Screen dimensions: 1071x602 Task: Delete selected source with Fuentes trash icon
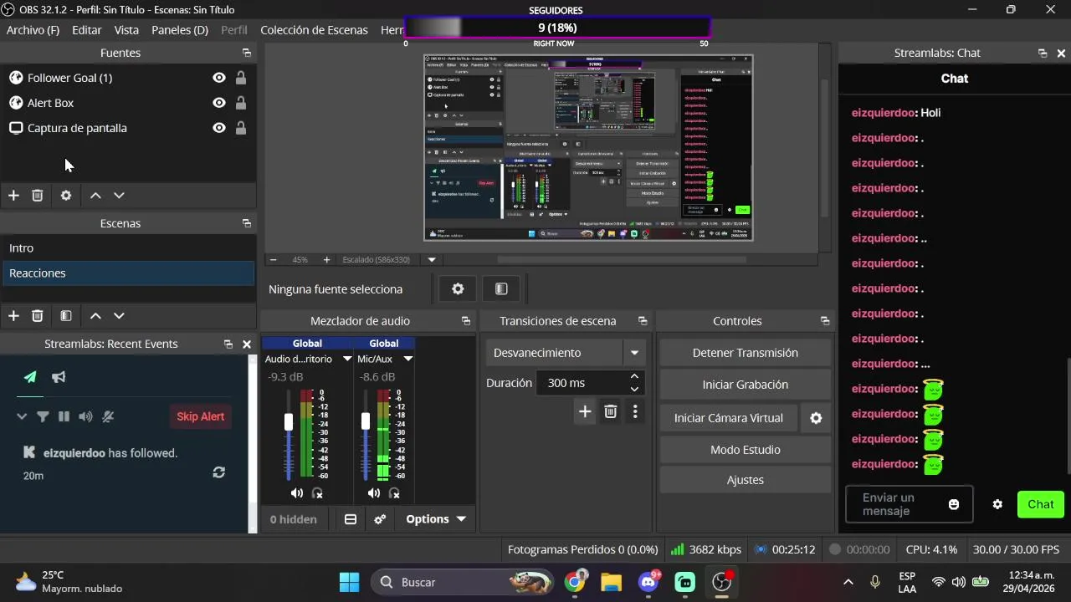click(x=37, y=195)
